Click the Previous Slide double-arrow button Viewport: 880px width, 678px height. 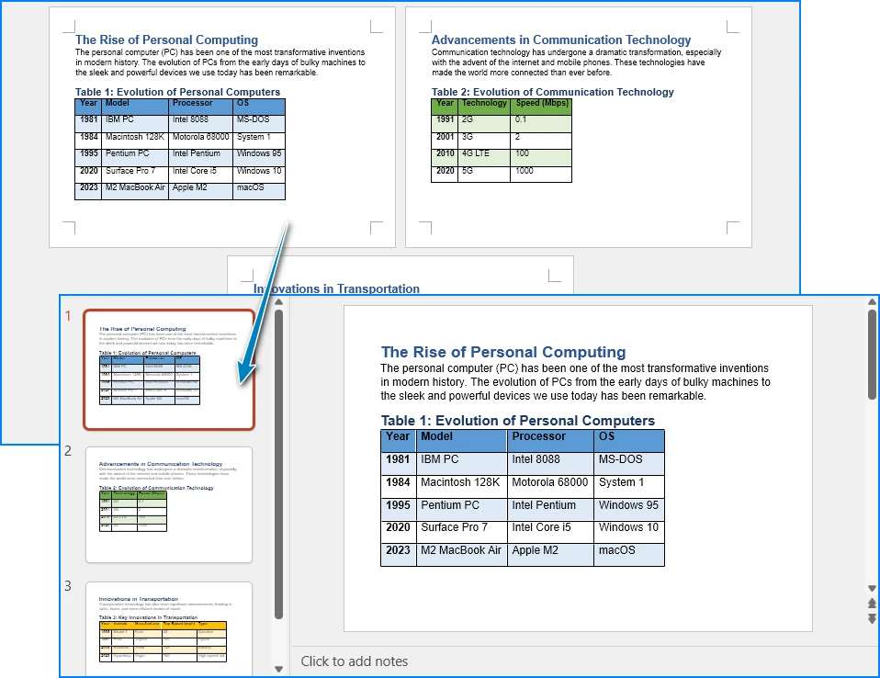click(x=872, y=604)
